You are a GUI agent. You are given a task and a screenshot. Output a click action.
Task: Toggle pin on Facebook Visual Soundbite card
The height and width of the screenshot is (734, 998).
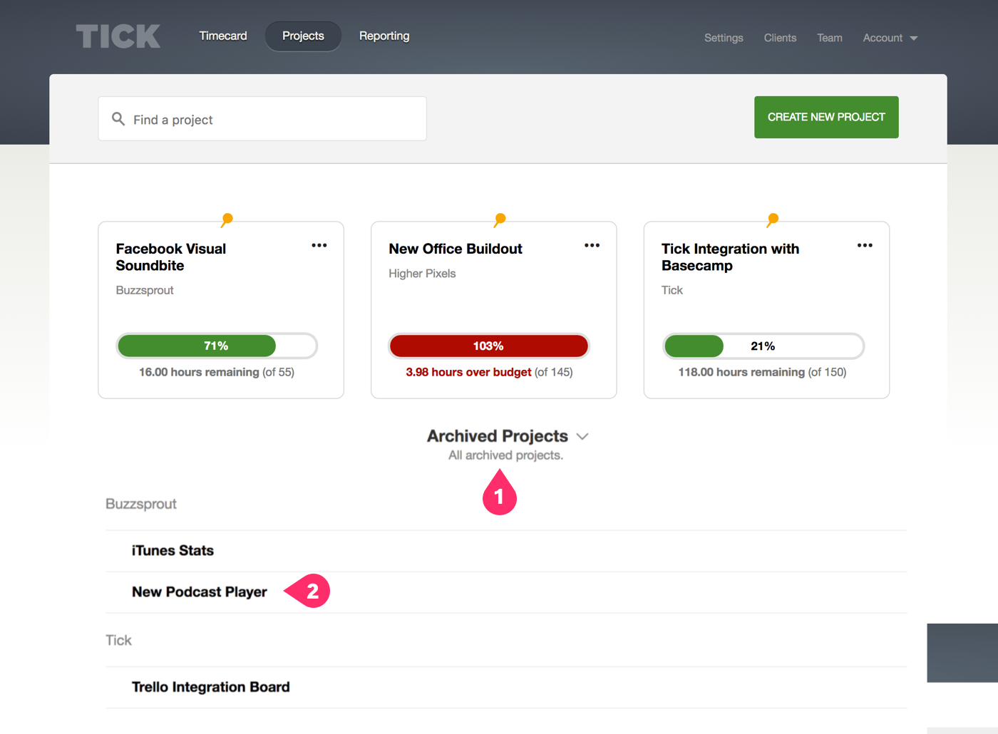tap(227, 219)
